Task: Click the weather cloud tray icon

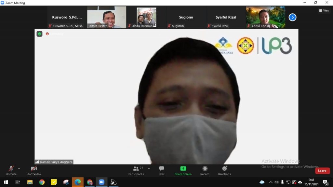Action: tap(262, 182)
